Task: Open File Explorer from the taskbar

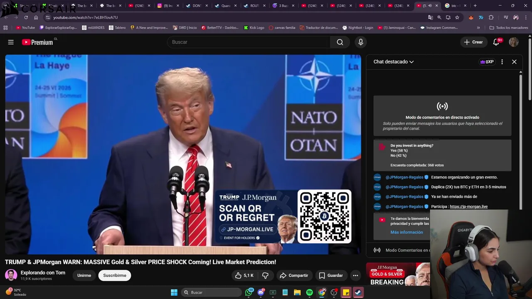Action: 297,292
